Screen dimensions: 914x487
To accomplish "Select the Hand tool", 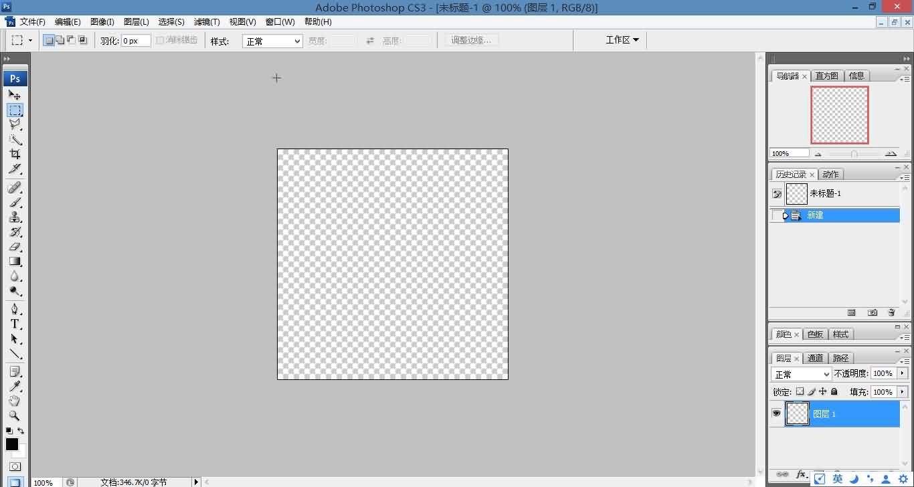I will [x=15, y=401].
